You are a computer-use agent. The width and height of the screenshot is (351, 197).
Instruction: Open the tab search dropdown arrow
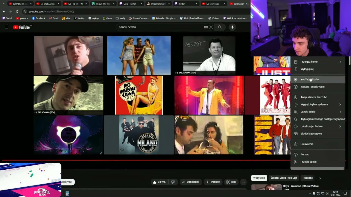pyautogui.click(x=4, y=4)
